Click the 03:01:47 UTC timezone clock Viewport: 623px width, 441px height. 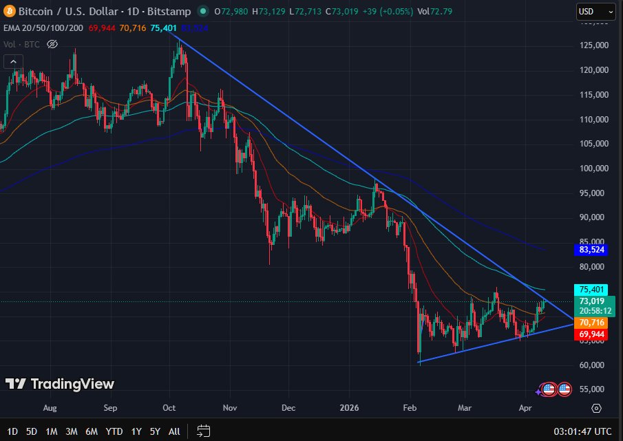(x=582, y=431)
